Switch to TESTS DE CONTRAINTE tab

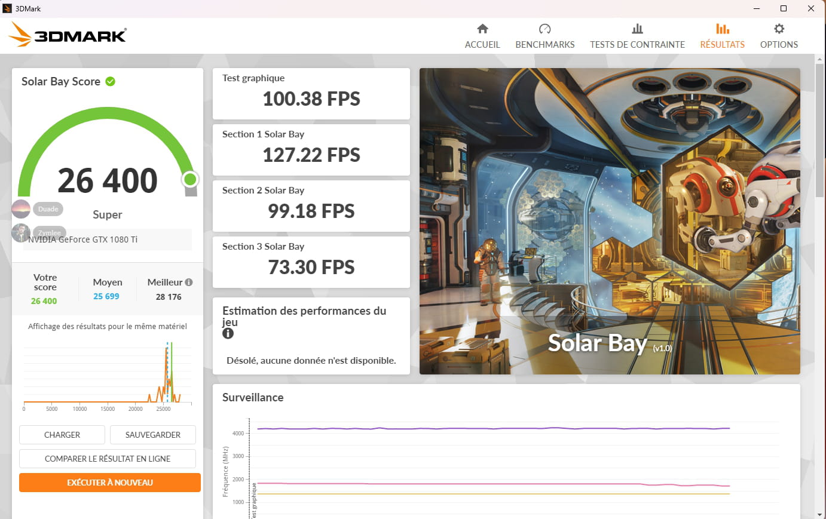pos(637,36)
